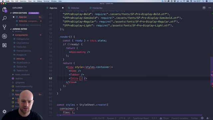Open the .watchmanconfig file

(x=24, y=86)
